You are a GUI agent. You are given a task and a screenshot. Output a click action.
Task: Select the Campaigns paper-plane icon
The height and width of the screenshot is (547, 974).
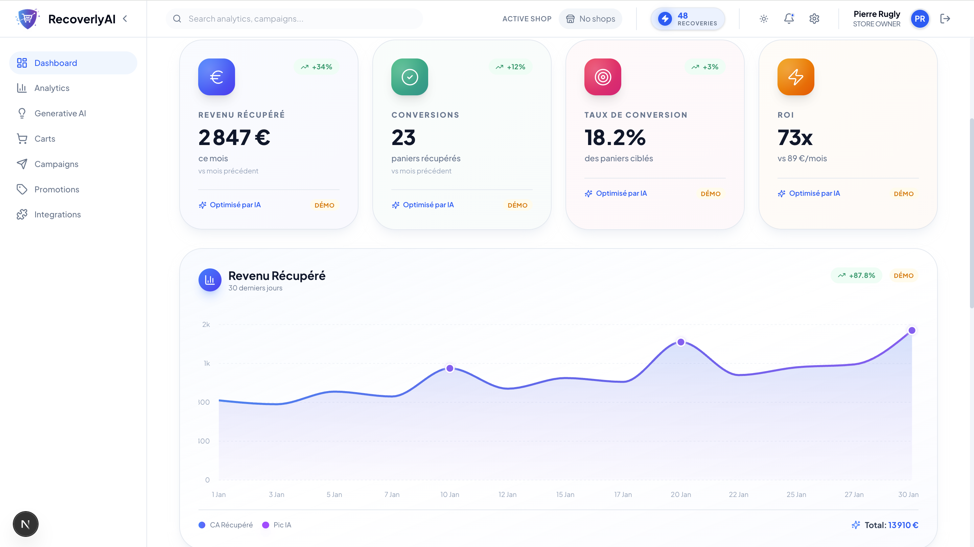click(x=22, y=164)
